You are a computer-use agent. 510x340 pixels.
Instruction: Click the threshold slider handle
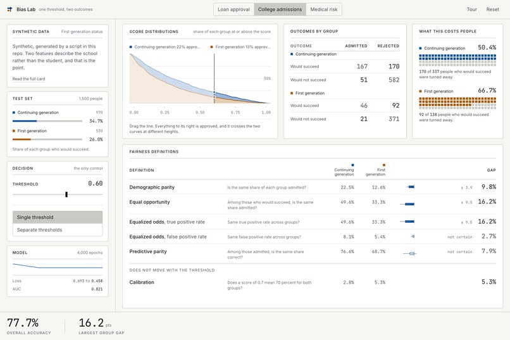pos(66,194)
